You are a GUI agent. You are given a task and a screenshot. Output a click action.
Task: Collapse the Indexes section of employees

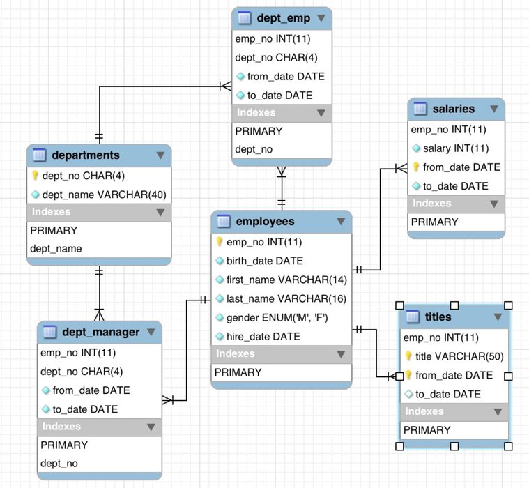[341, 354]
